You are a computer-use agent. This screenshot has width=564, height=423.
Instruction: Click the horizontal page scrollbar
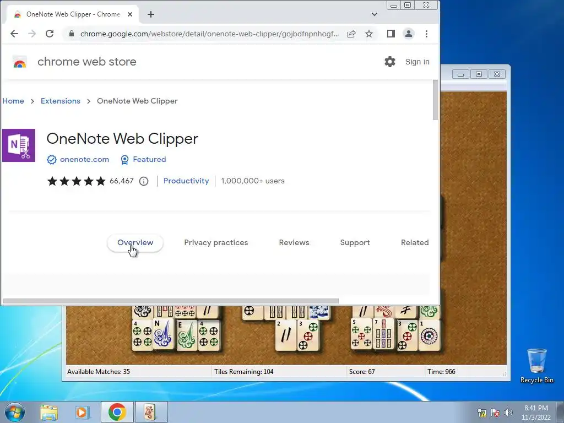[171, 301]
